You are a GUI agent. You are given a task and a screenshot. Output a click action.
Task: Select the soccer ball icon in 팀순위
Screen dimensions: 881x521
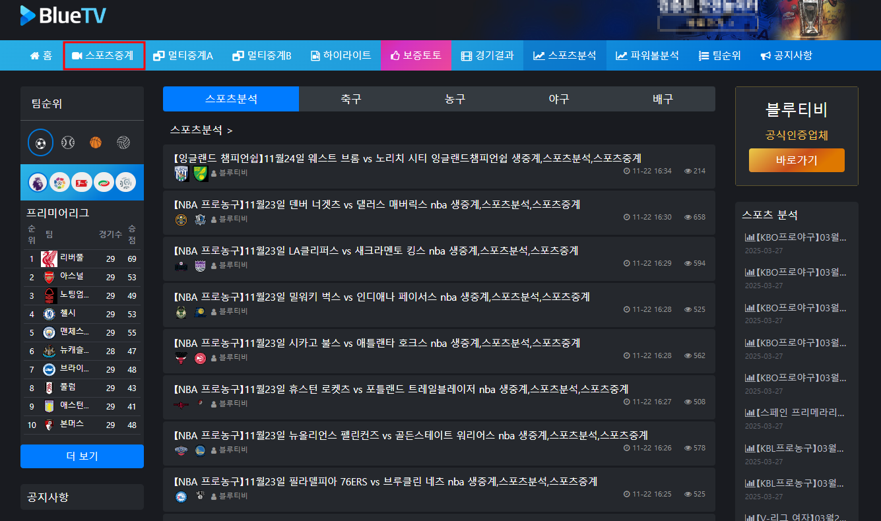coord(41,142)
